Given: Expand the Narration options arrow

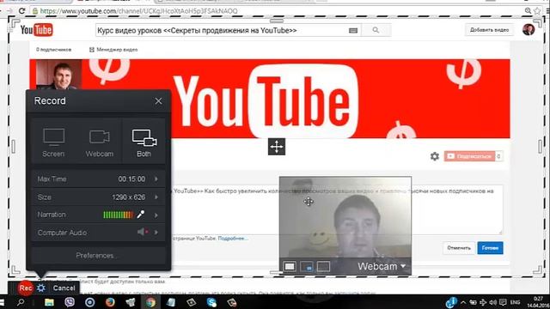Looking at the screenshot, I should pyautogui.click(x=156, y=215).
